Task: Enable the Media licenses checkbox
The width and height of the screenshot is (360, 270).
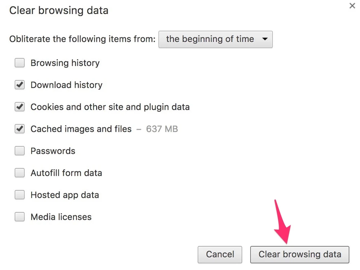Action: coord(19,217)
